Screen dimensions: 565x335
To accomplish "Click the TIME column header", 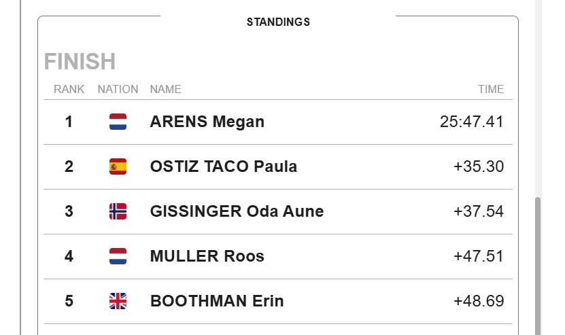I will click(x=491, y=89).
